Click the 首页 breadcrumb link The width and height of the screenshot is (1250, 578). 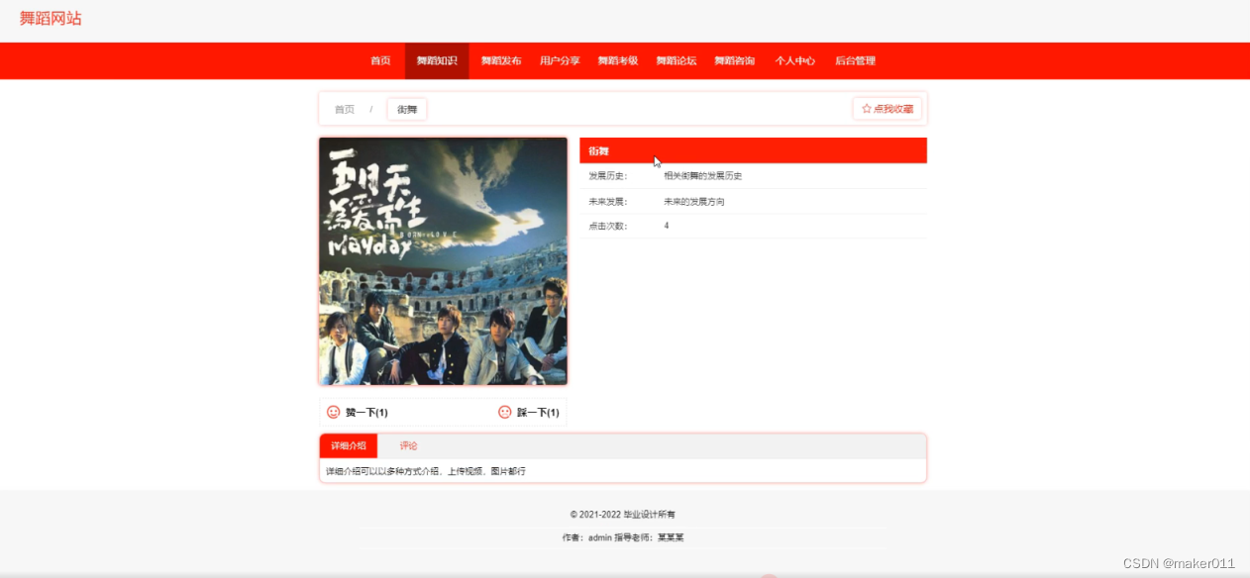pyautogui.click(x=344, y=109)
